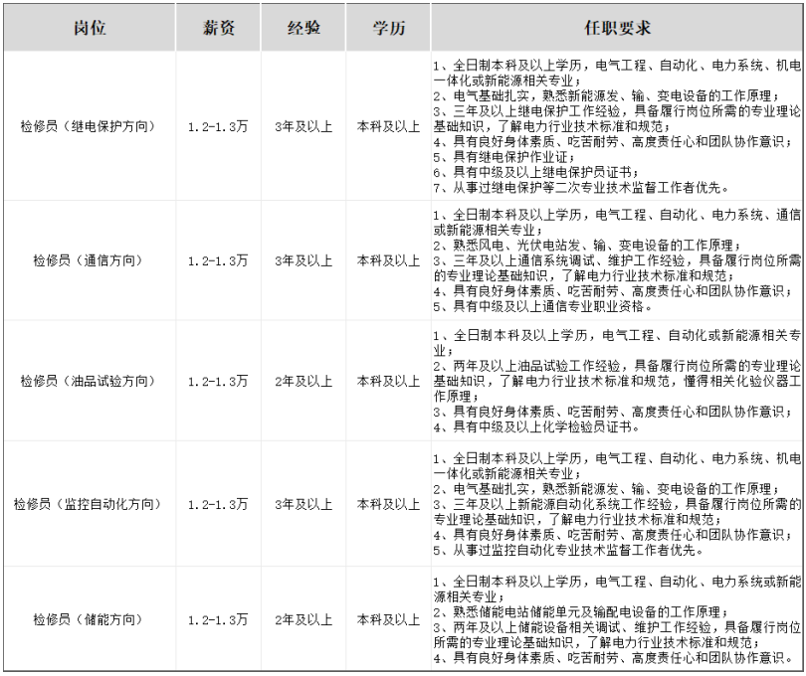Viewport: 806px width, 676px height.
Task: Select 本科及以上 education cell for 监控自动化方向
Action: tap(388, 504)
